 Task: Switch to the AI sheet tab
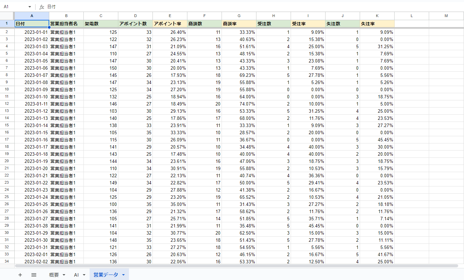pos(77,275)
